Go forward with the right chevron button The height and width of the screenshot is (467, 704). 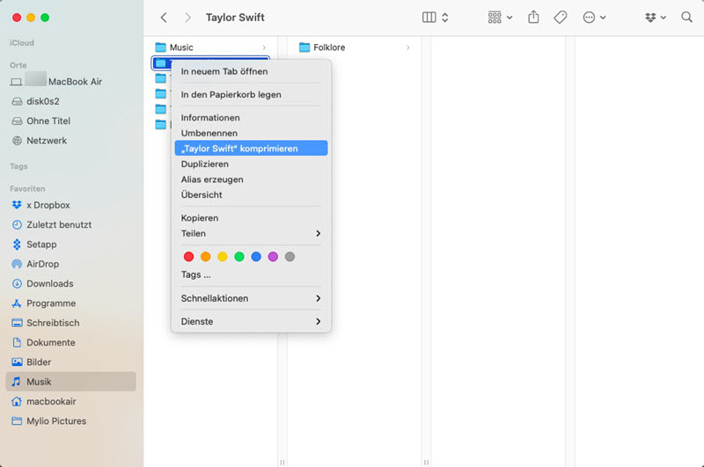click(187, 18)
